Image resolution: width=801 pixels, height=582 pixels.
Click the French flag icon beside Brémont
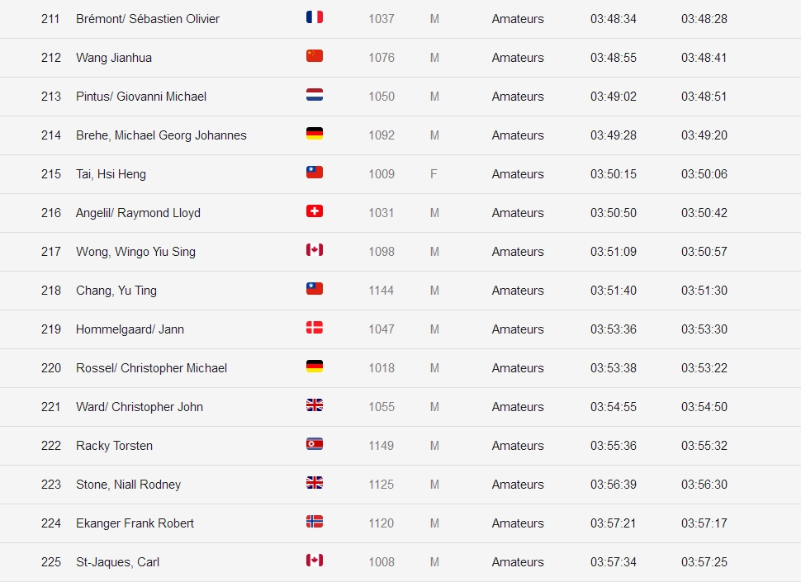[314, 17]
